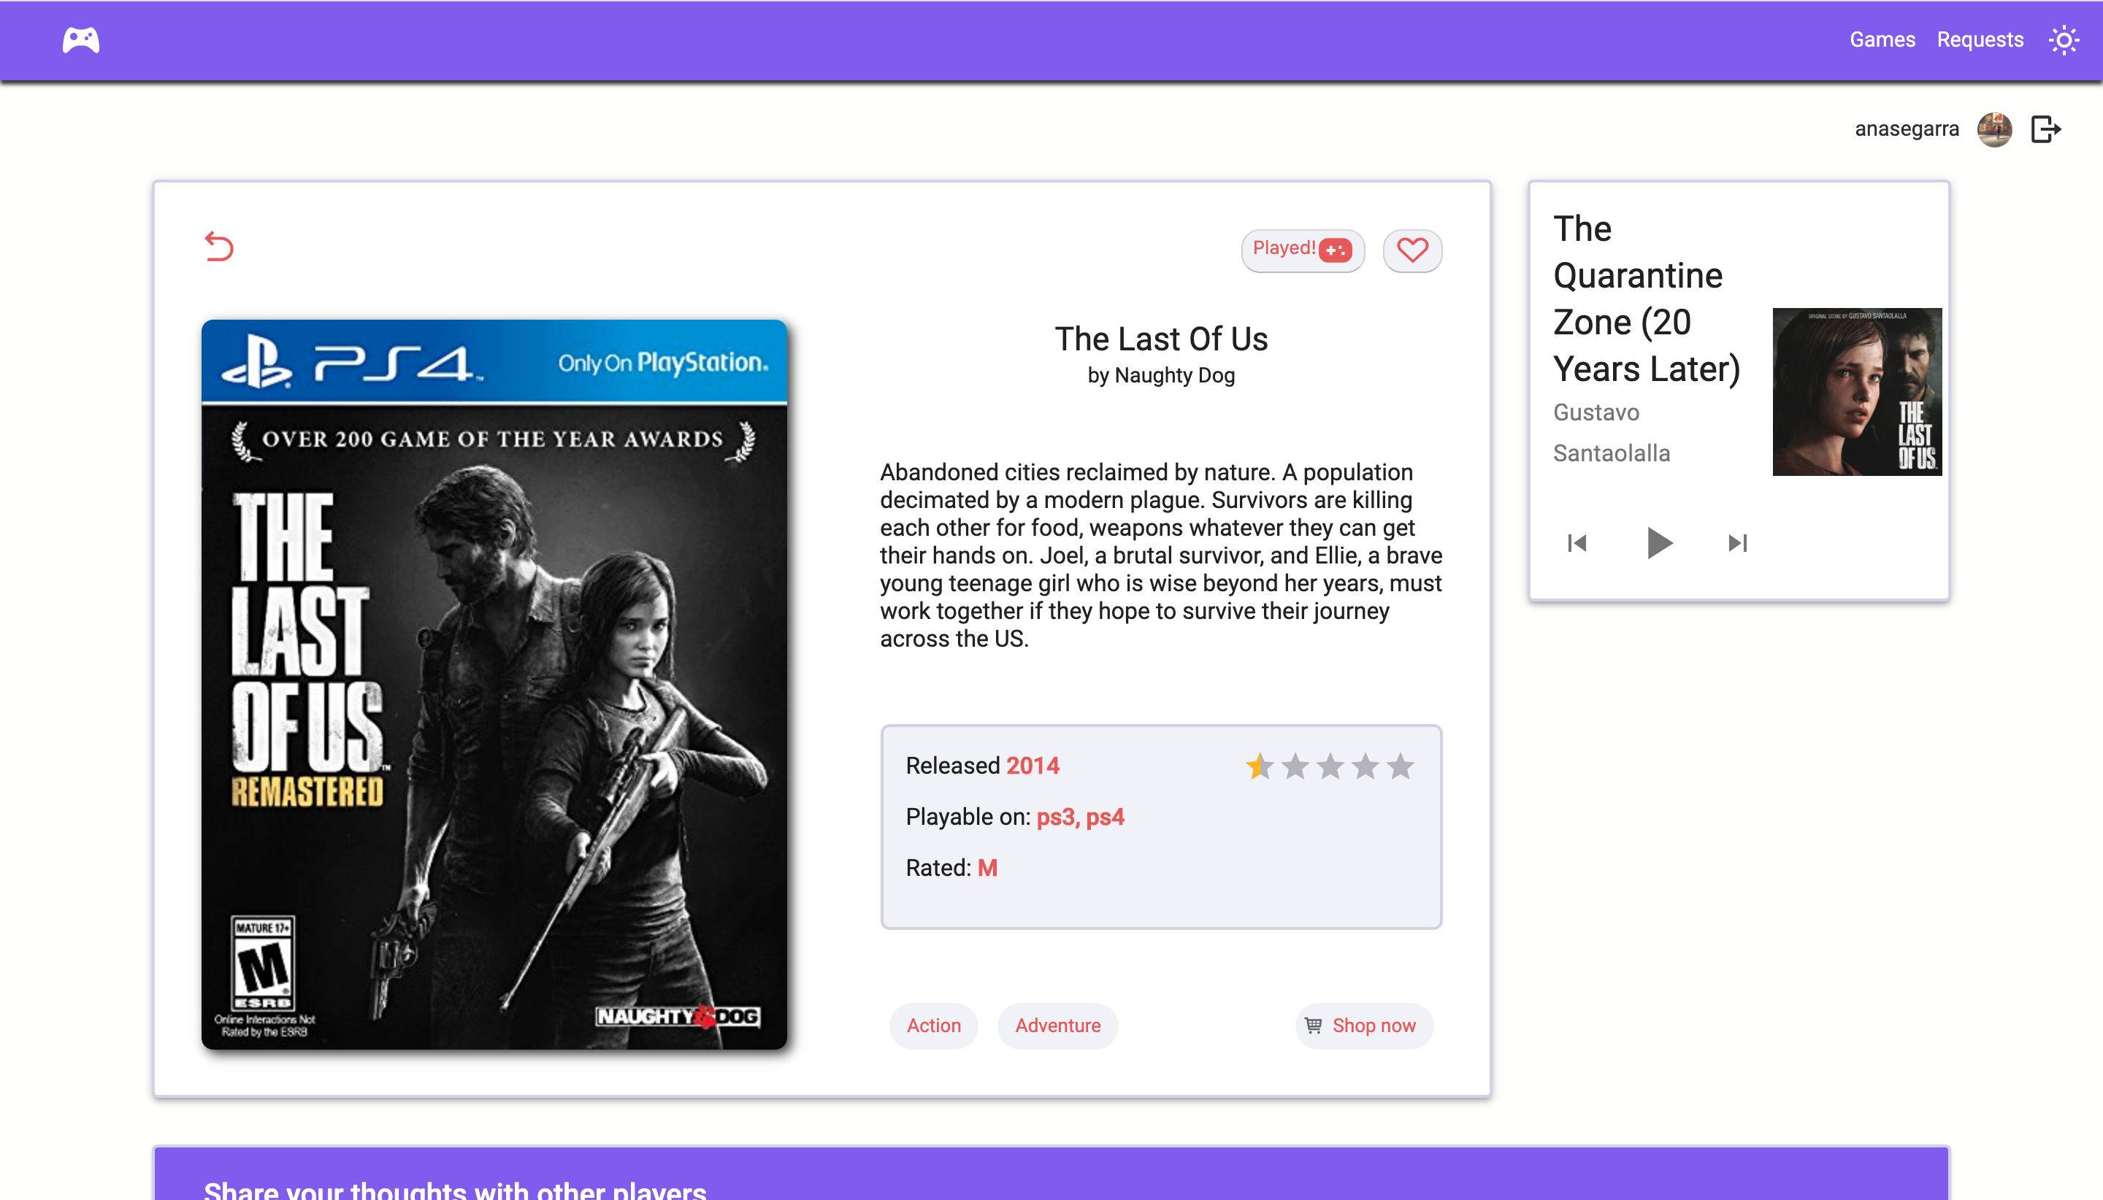Select the Action genre tag
The height and width of the screenshot is (1200, 2103).
[933, 1026]
